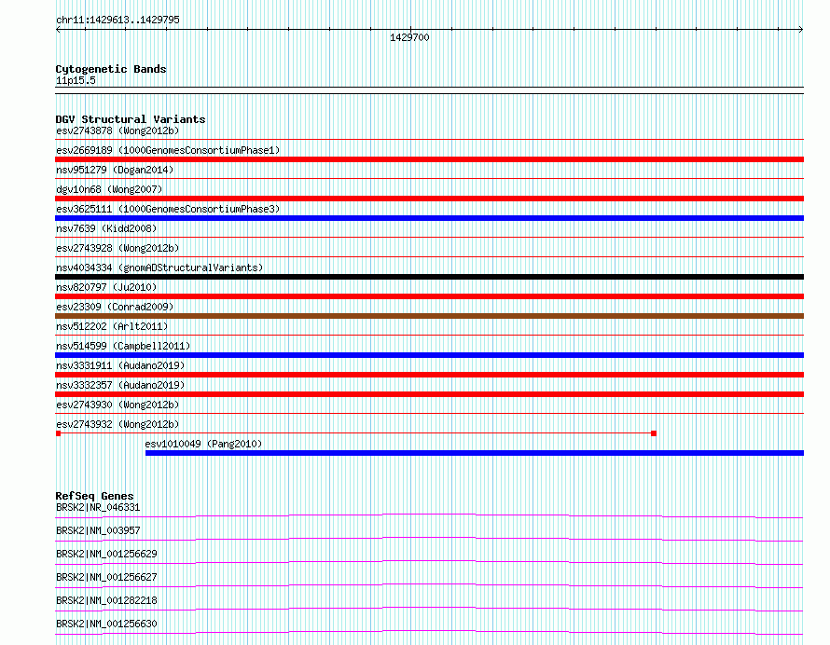Open the BRSK2|NM_001256629 transcript

pos(106,554)
